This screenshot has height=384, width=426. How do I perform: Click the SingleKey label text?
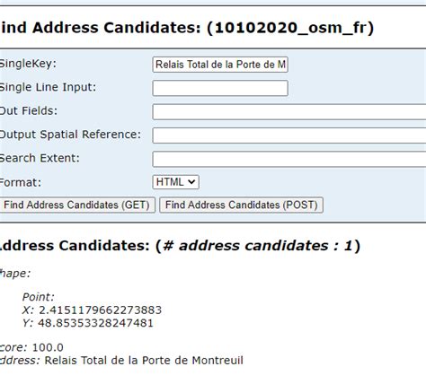(28, 64)
